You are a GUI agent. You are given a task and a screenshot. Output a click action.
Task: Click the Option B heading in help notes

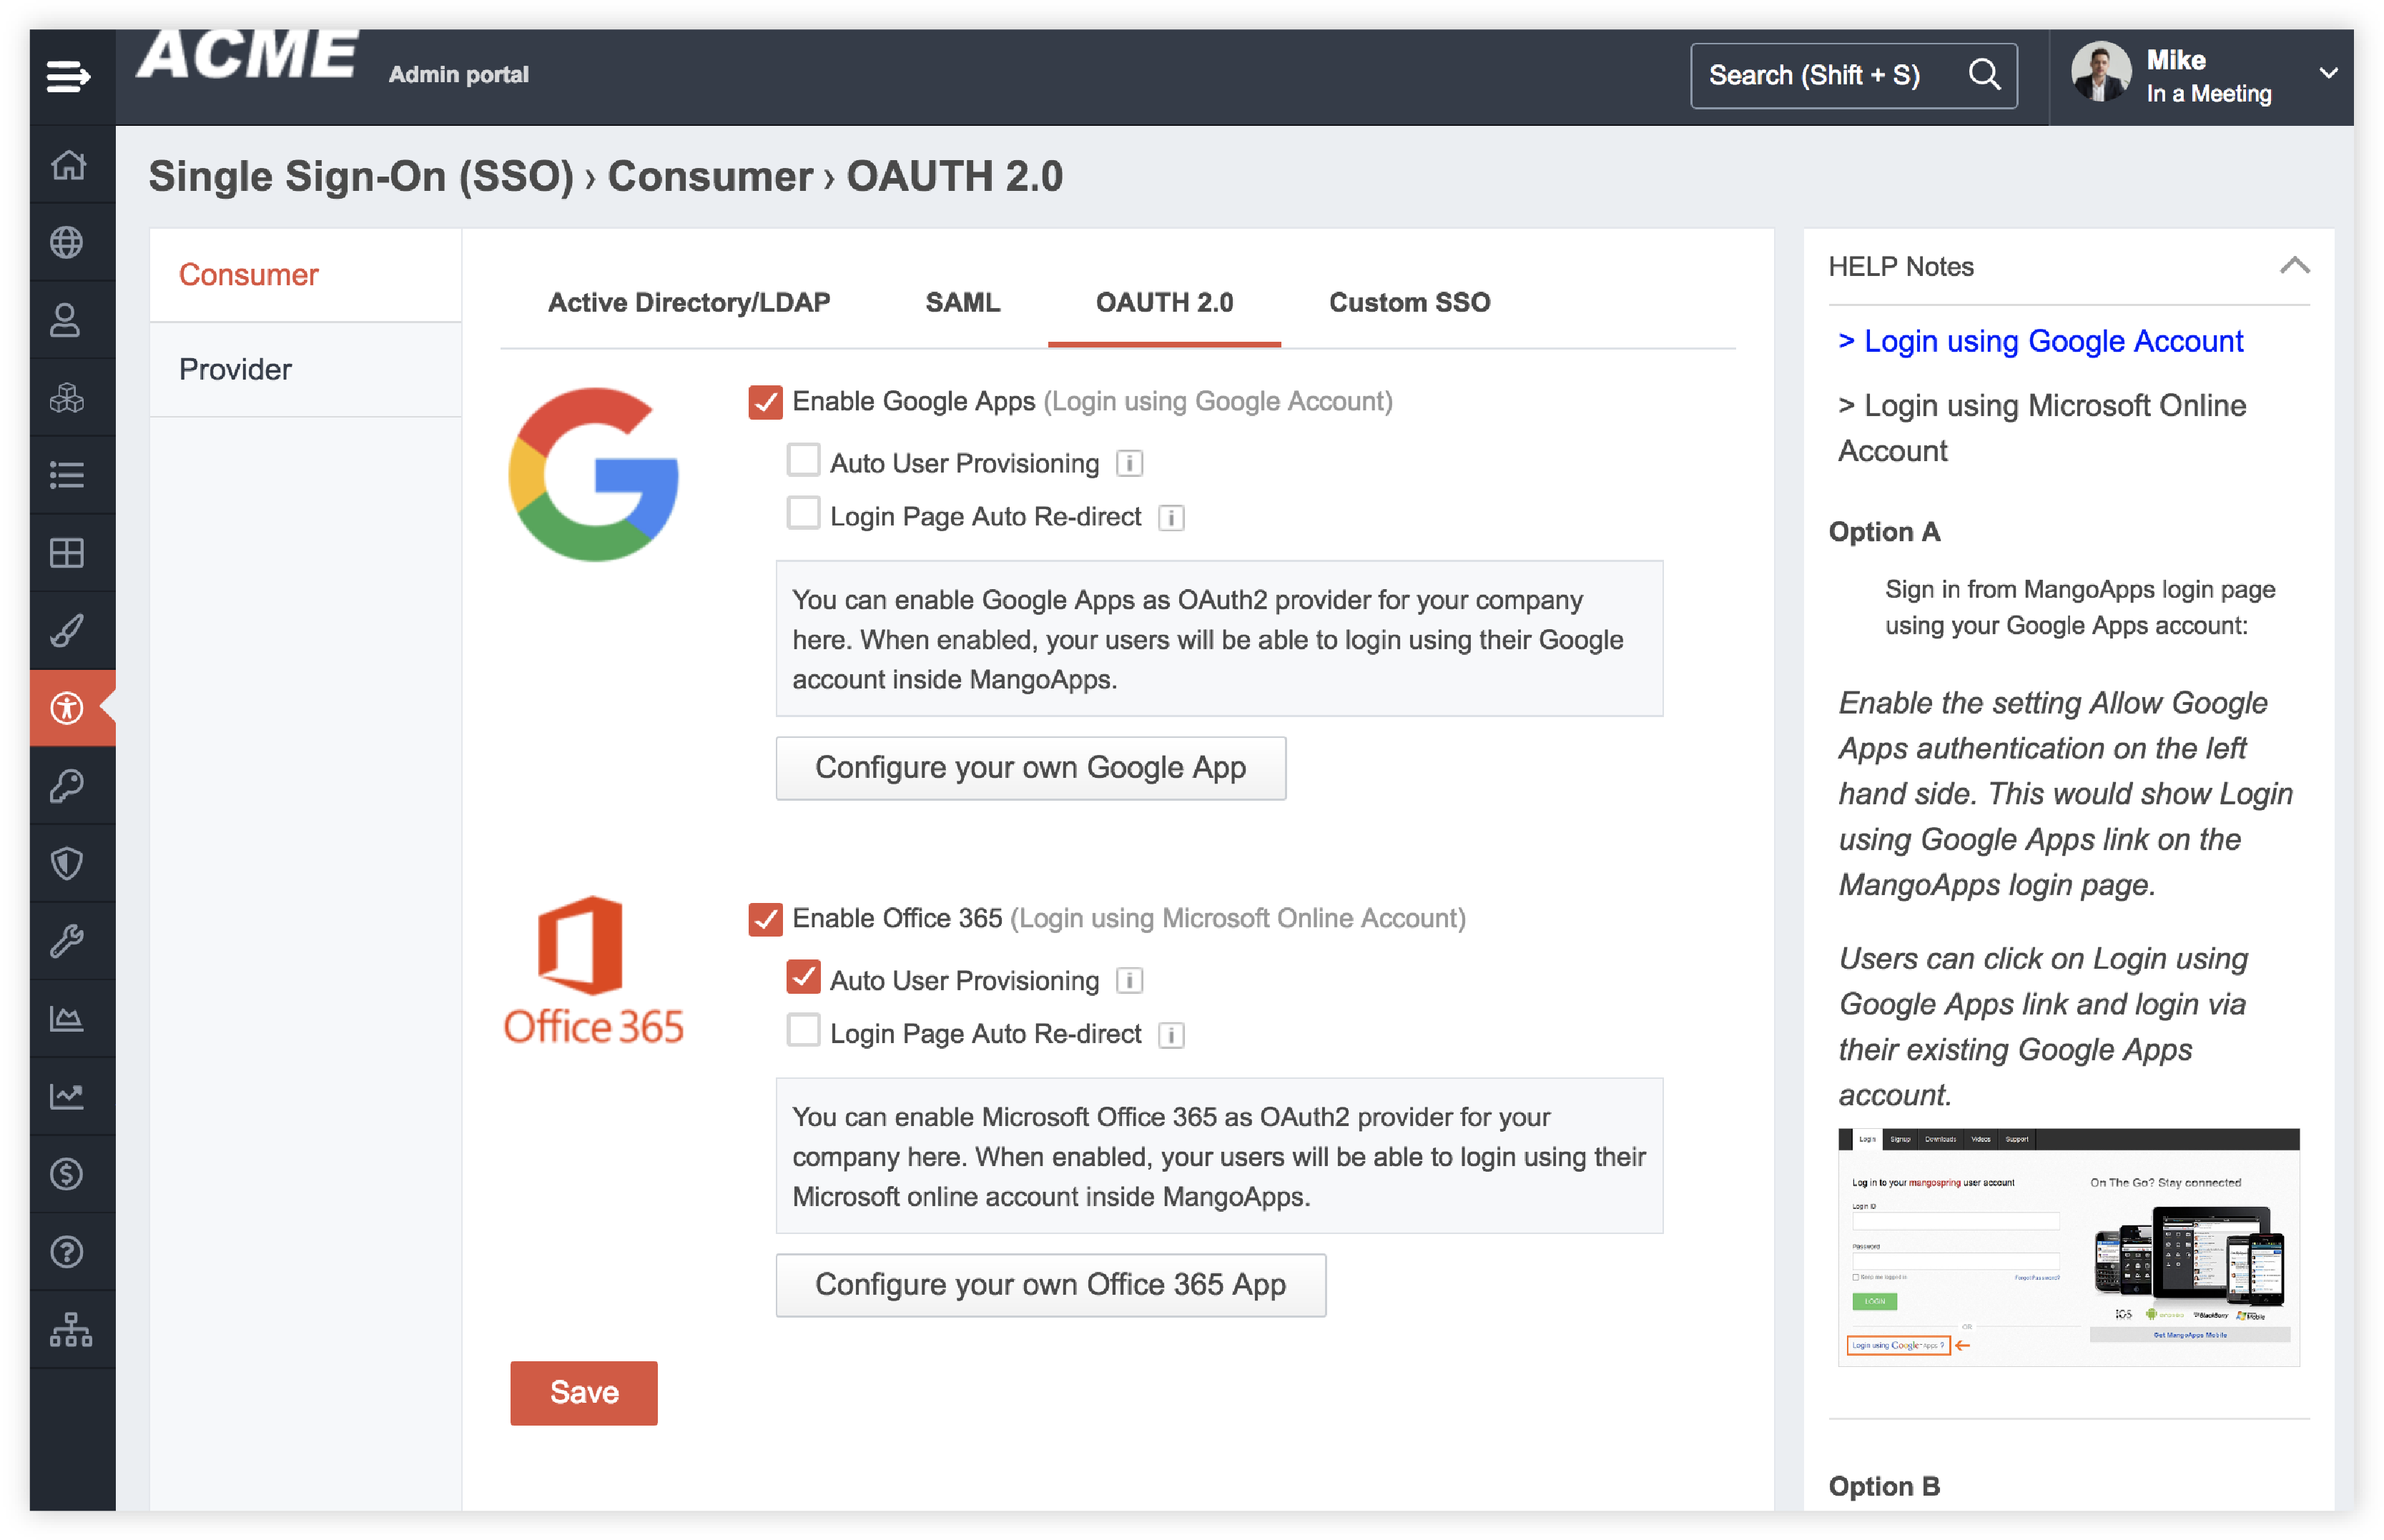coord(1884,1487)
